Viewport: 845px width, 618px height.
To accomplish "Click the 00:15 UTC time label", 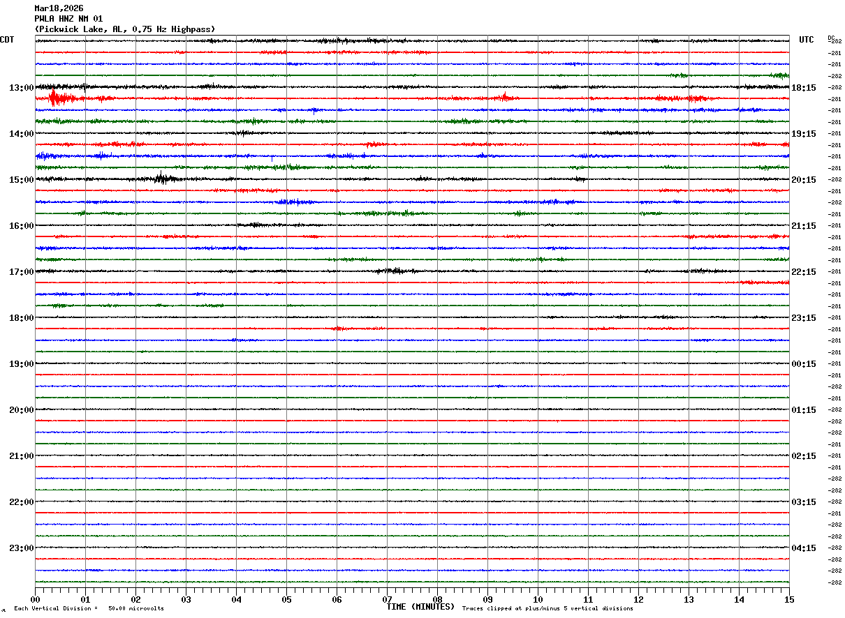I will (x=804, y=364).
